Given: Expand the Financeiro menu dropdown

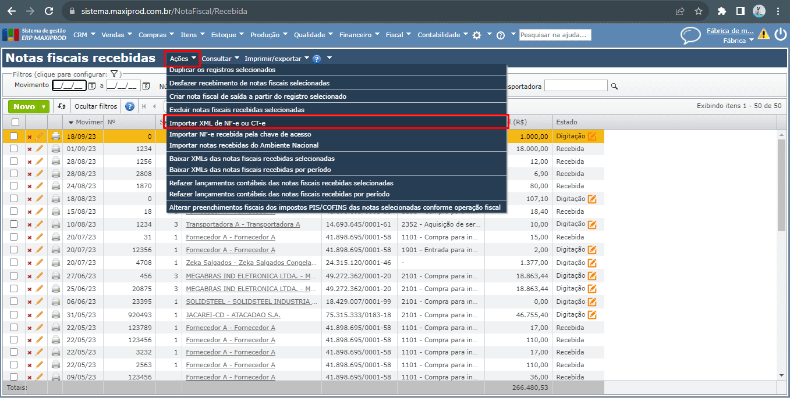Looking at the screenshot, I should point(359,35).
